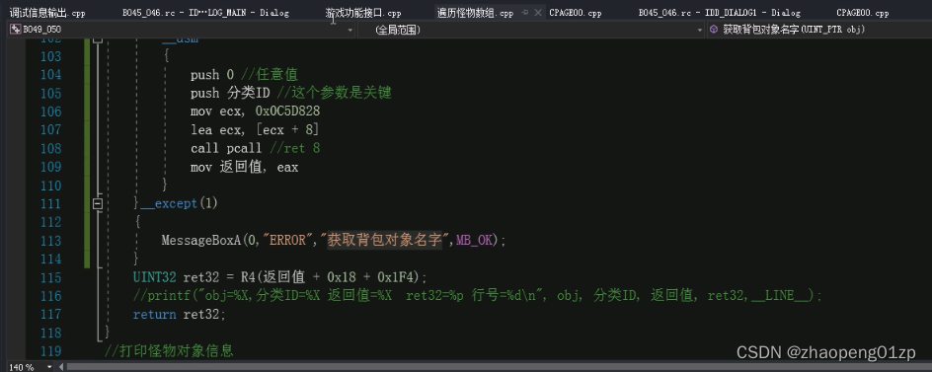The height and width of the screenshot is (372, 932).
Task: Click the B049_050 project icon
Action: coord(16,30)
